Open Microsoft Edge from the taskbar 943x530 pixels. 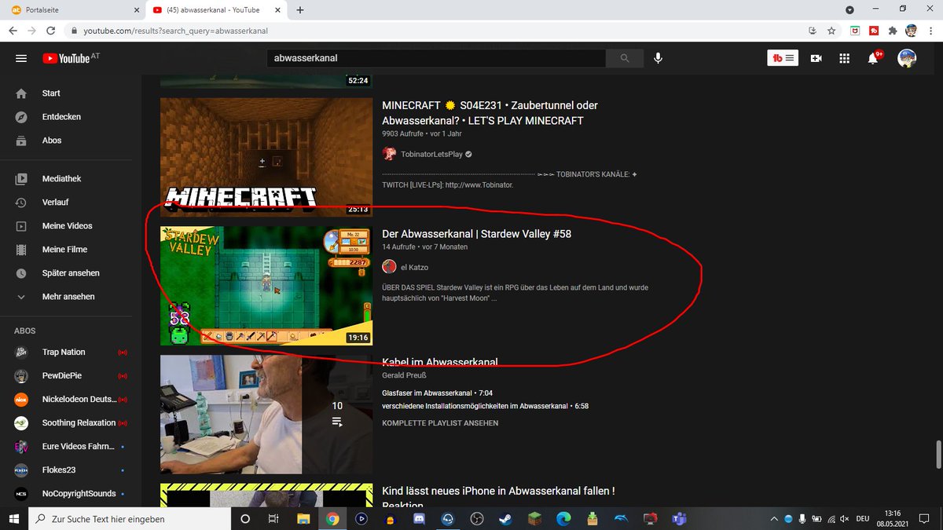coord(563,519)
